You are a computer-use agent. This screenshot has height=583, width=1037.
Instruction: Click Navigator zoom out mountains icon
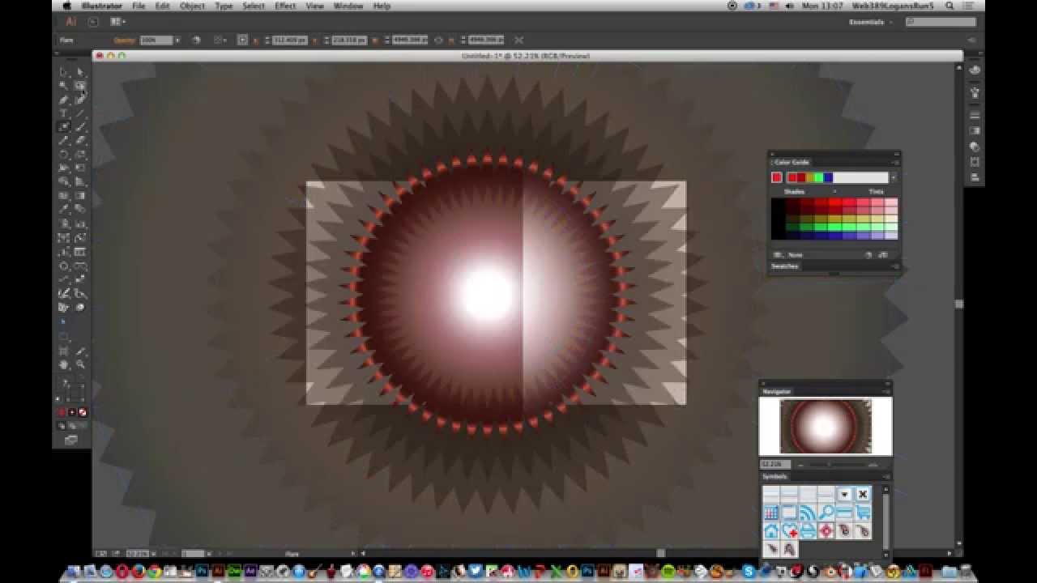(800, 465)
